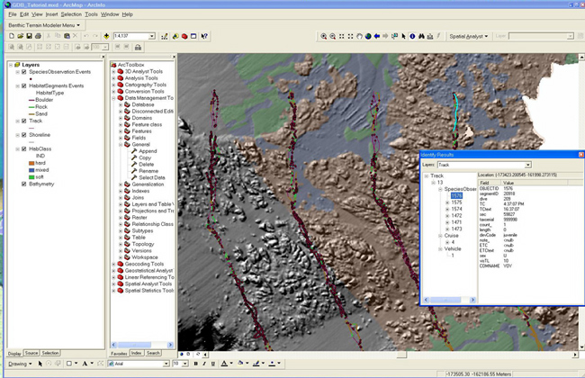
Task: Select record 1576 in Identify Results
Action: [456, 195]
